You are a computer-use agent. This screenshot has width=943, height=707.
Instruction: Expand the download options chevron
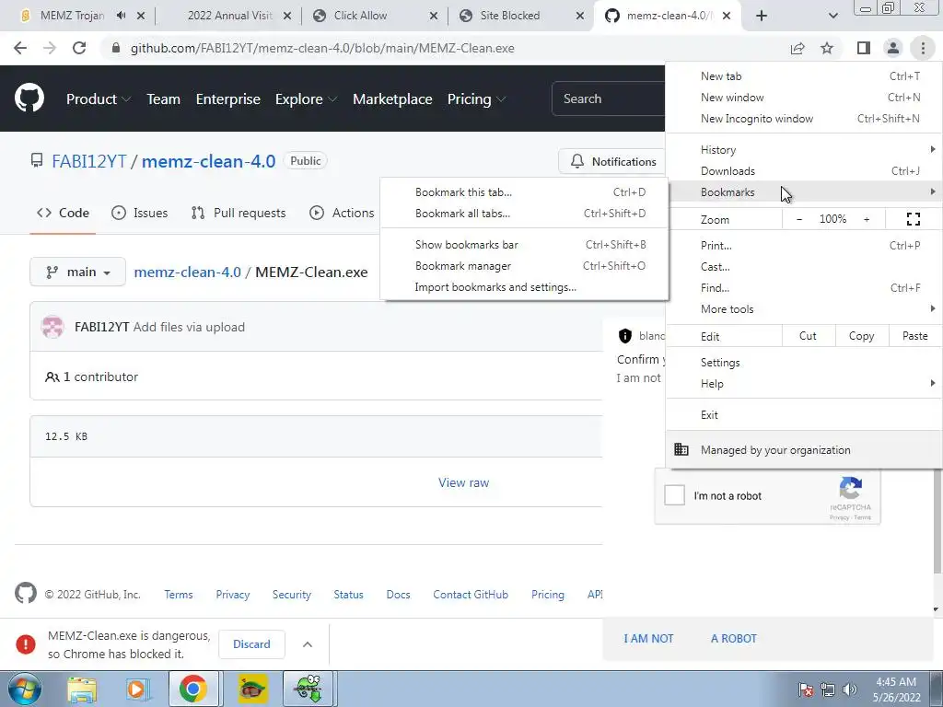308,644
